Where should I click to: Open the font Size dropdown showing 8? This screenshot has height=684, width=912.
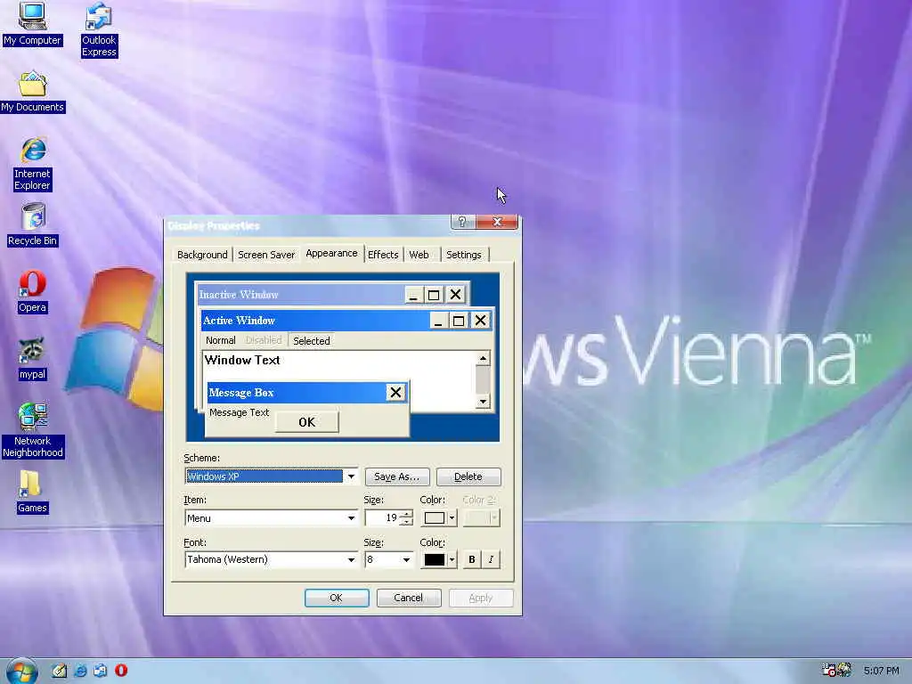406,559
